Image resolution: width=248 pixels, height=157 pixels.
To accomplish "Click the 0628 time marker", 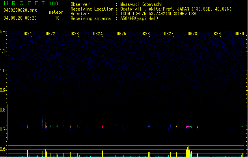I will [192, 33].
